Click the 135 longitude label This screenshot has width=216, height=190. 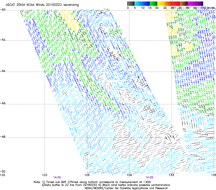(214, 175)
